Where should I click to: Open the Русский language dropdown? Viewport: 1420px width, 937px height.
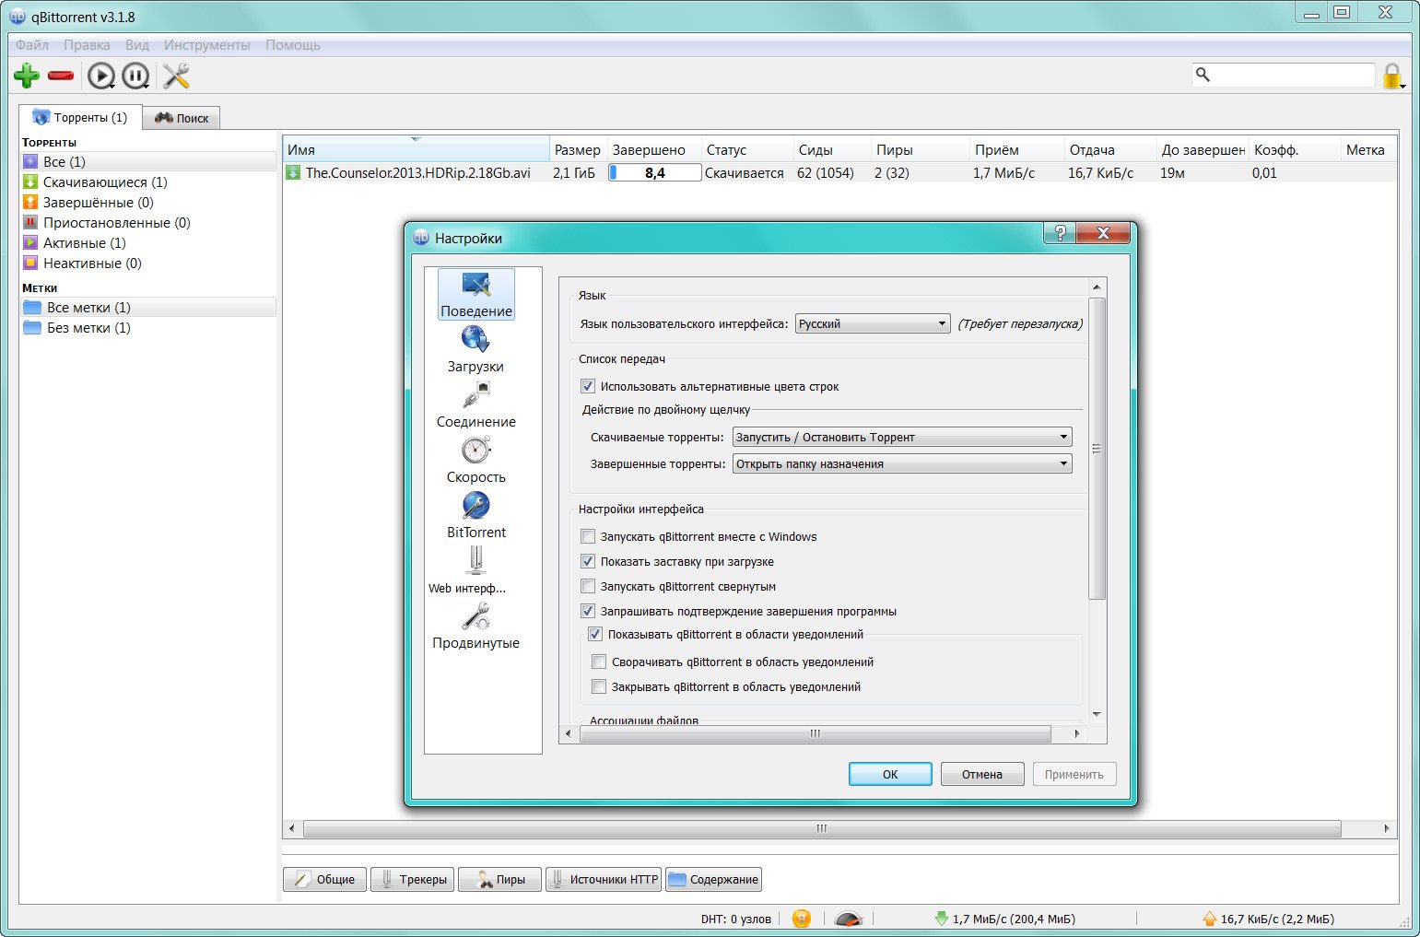point(873,323)
